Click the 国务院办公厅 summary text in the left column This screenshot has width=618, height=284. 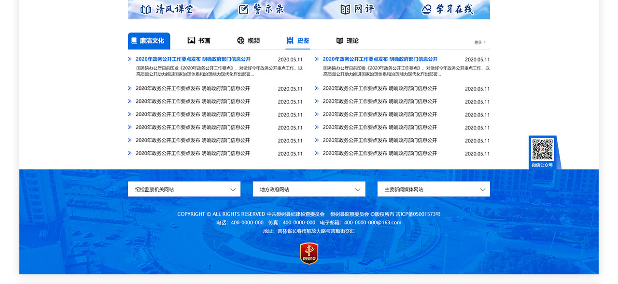pyautogui.click(x=219, y=71)
